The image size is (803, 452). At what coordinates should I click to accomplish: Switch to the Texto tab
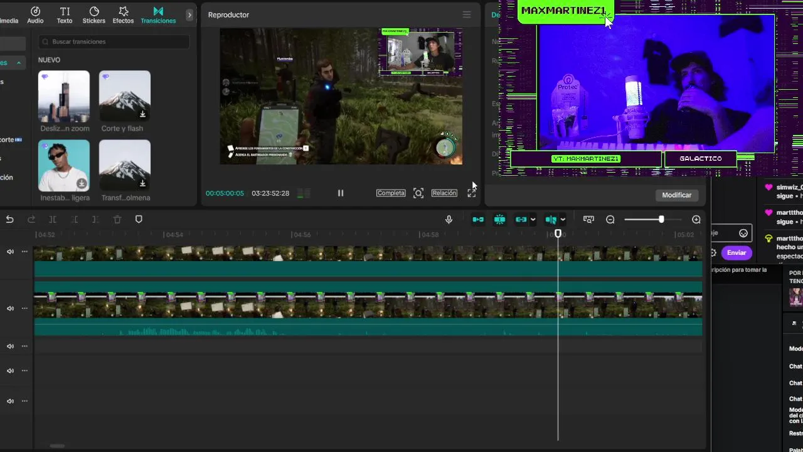tap(65, 15)
